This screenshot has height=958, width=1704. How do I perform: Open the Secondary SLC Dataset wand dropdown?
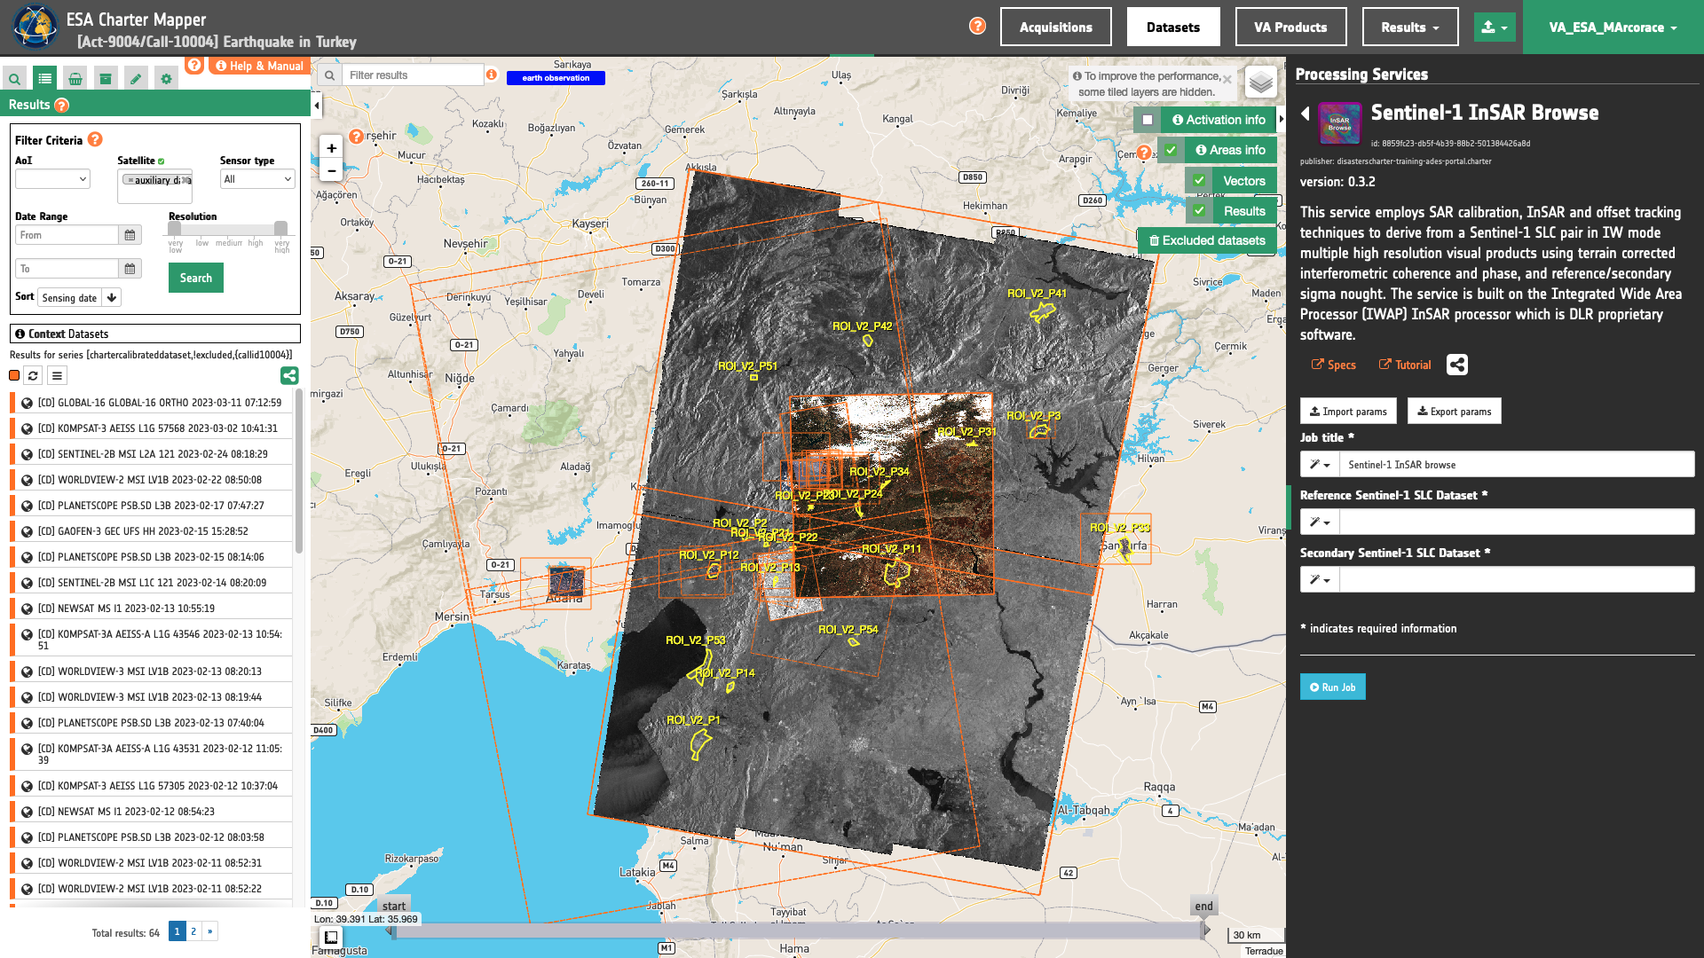pyautogui.click(x=1320, y=580)
